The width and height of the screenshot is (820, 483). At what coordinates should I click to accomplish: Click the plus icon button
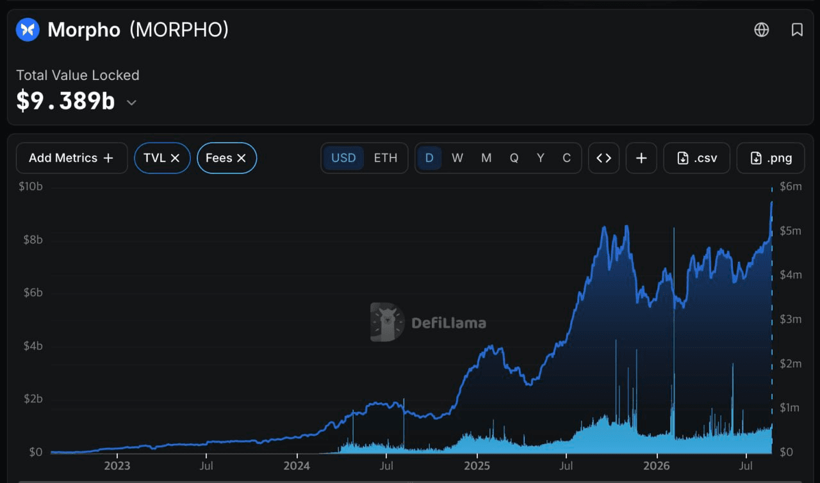[x=641, y=158]
